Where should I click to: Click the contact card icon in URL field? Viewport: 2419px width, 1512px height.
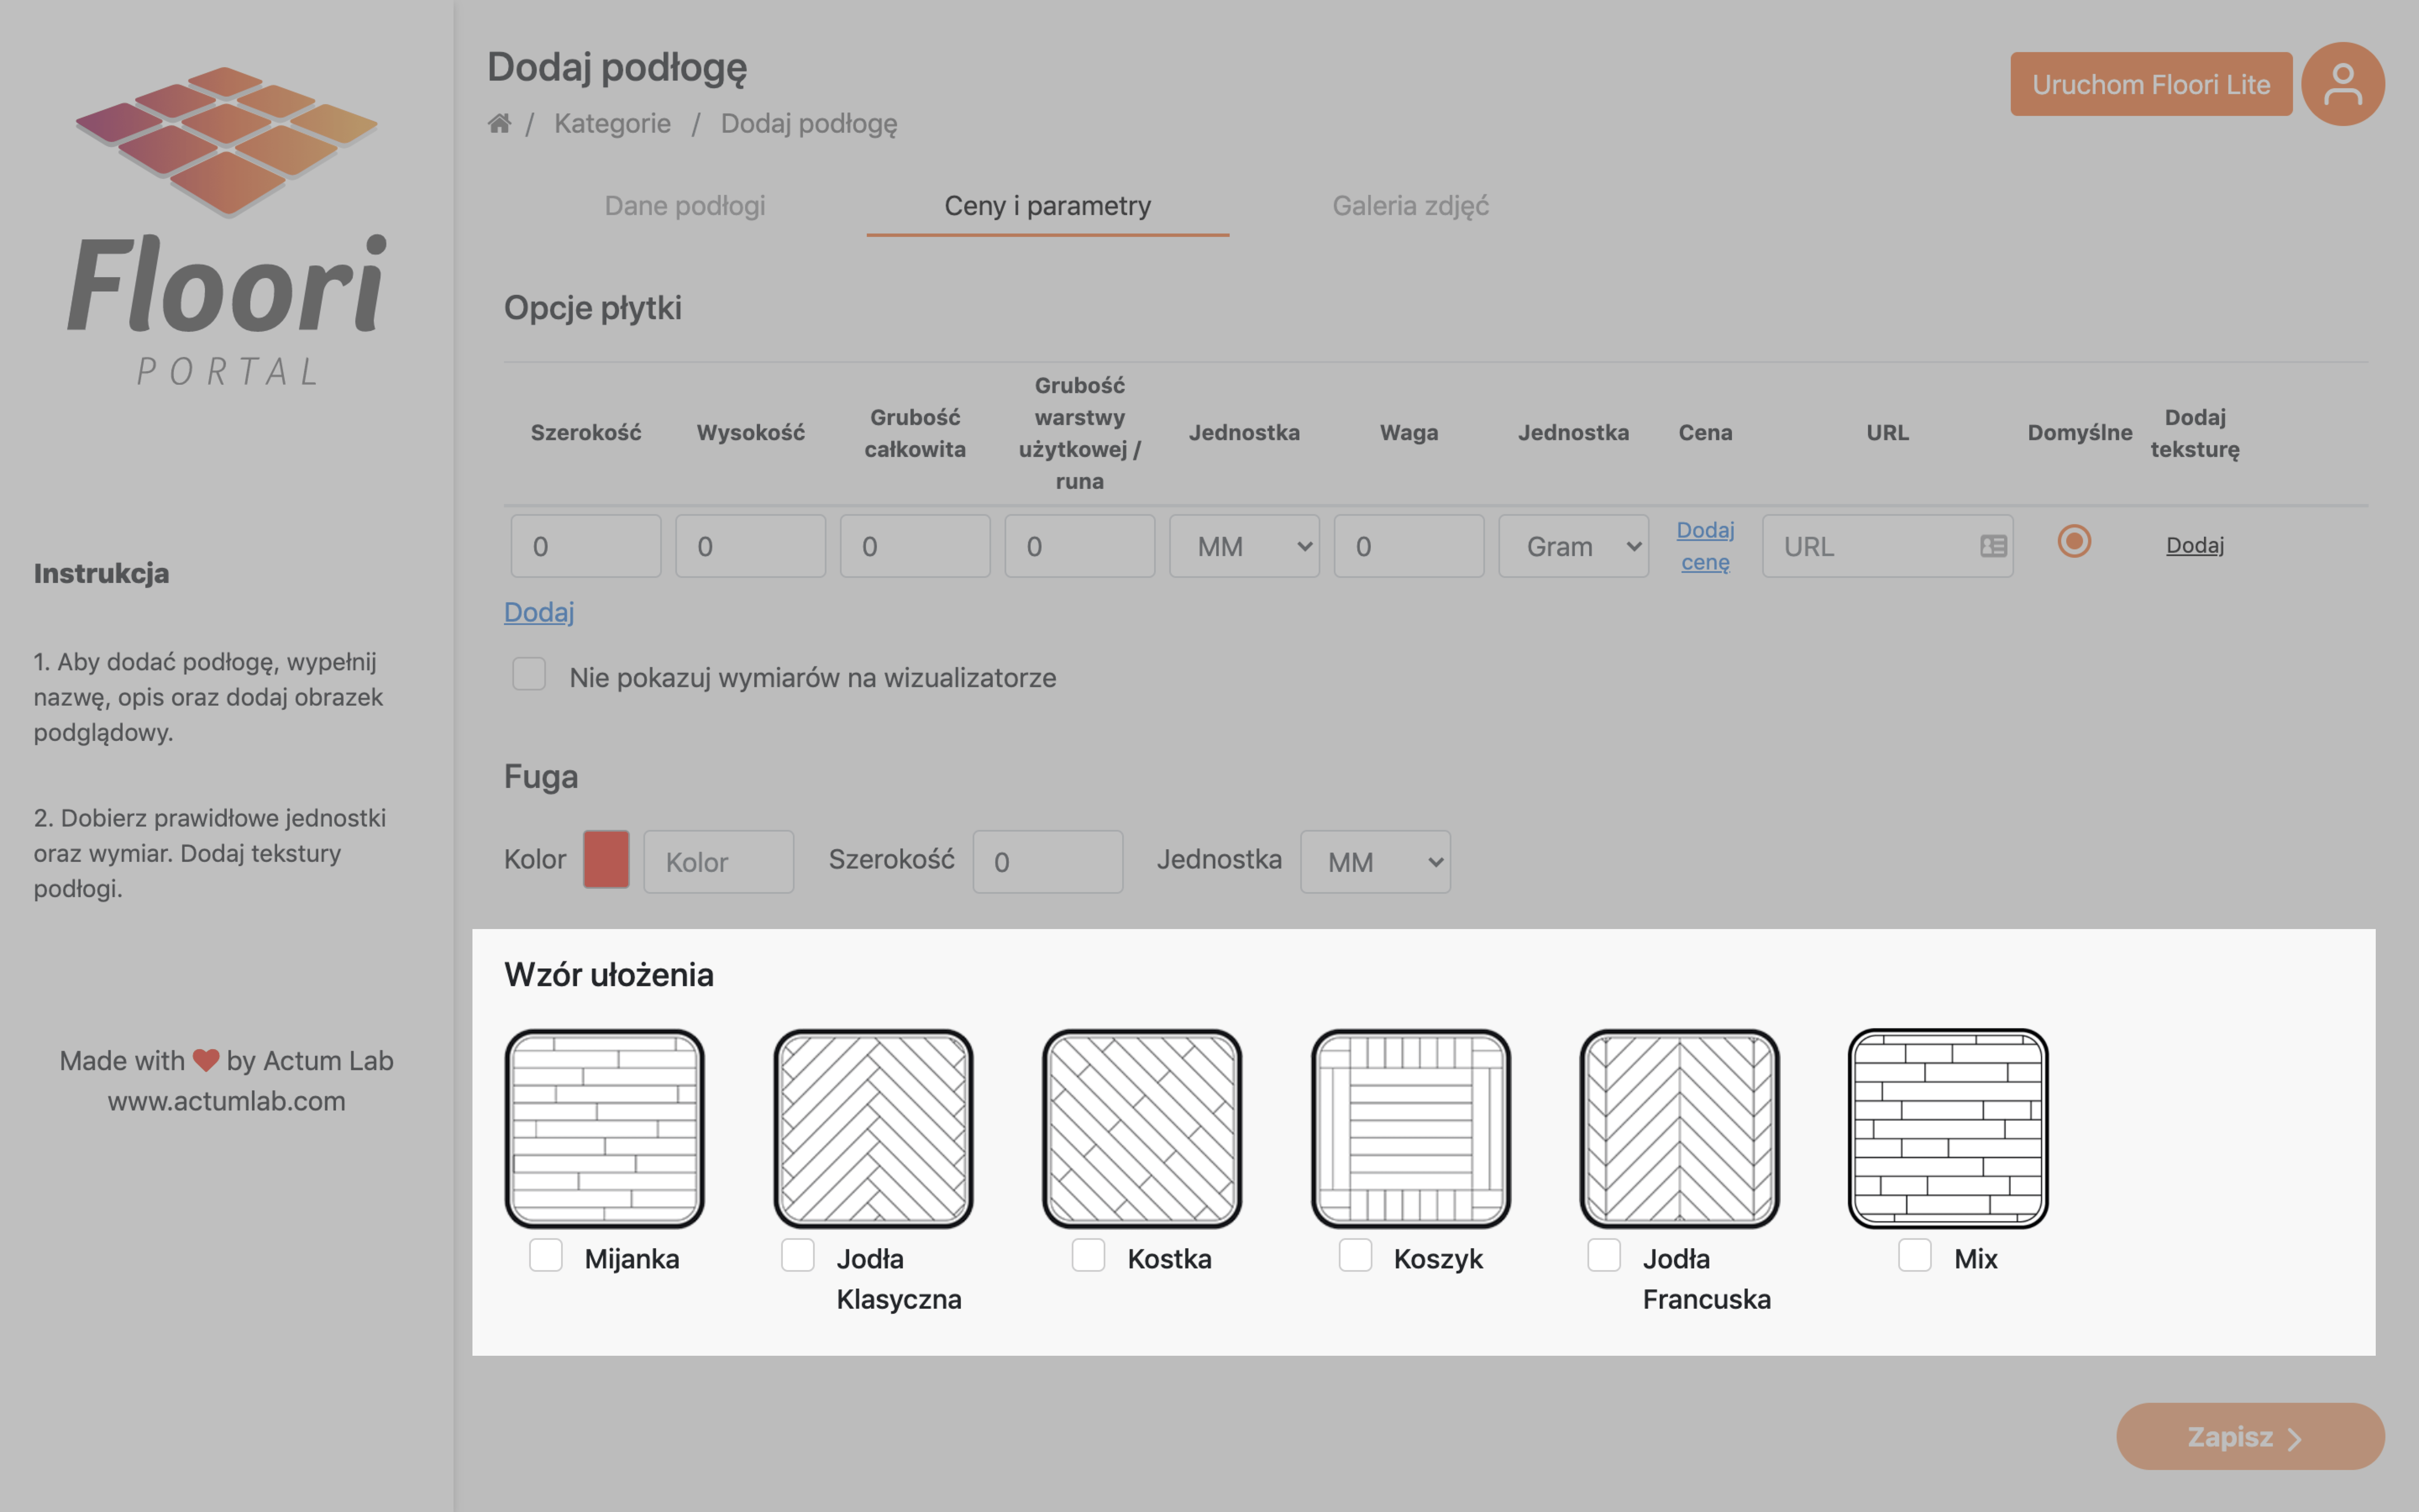tap(1993, 546)
